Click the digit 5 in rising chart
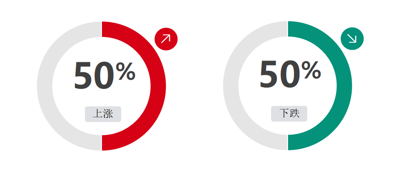Screen dimensions: 397x180 click(82, 76)
